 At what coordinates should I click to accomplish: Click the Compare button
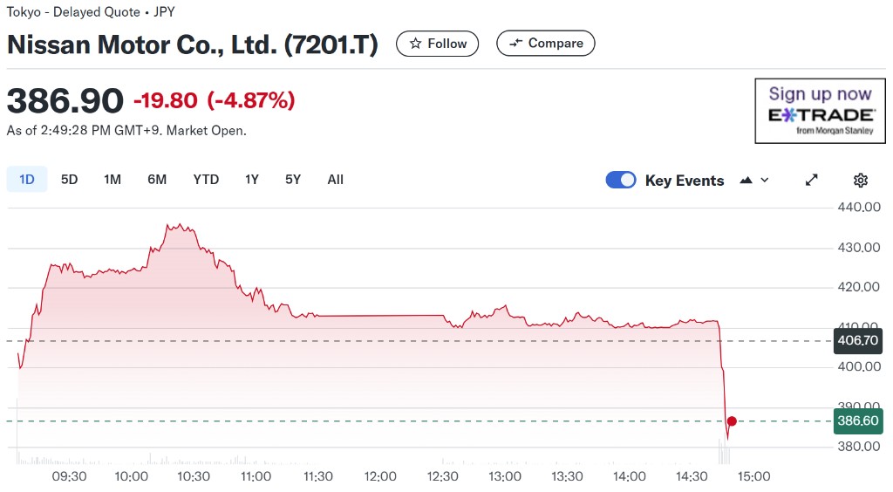pos(546,44)
